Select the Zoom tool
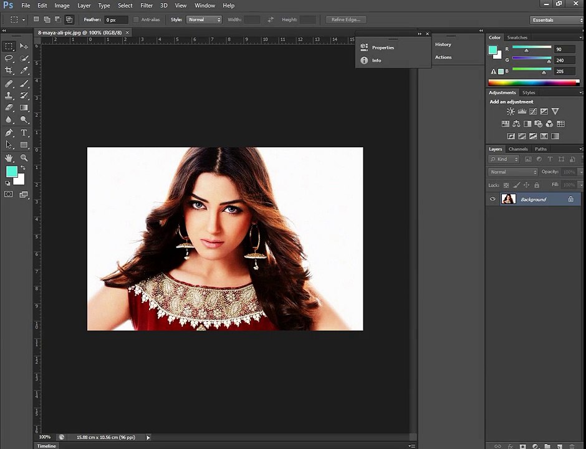 [x=24, y=158]
